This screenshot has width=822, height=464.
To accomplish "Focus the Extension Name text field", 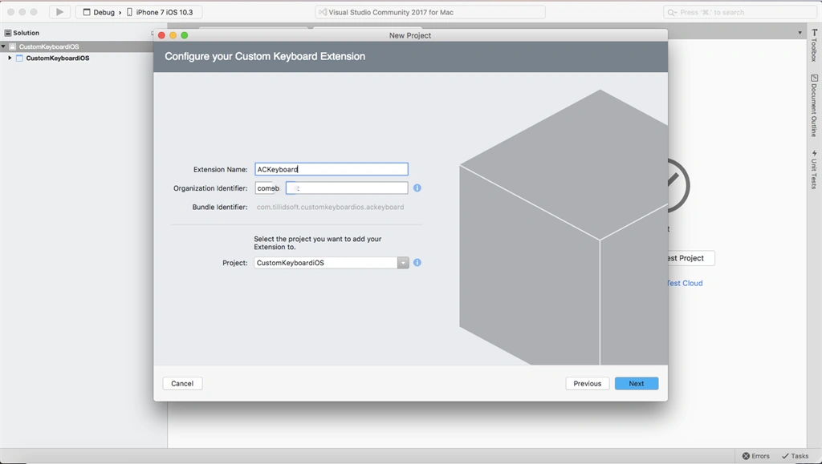I will click(332, 169).
